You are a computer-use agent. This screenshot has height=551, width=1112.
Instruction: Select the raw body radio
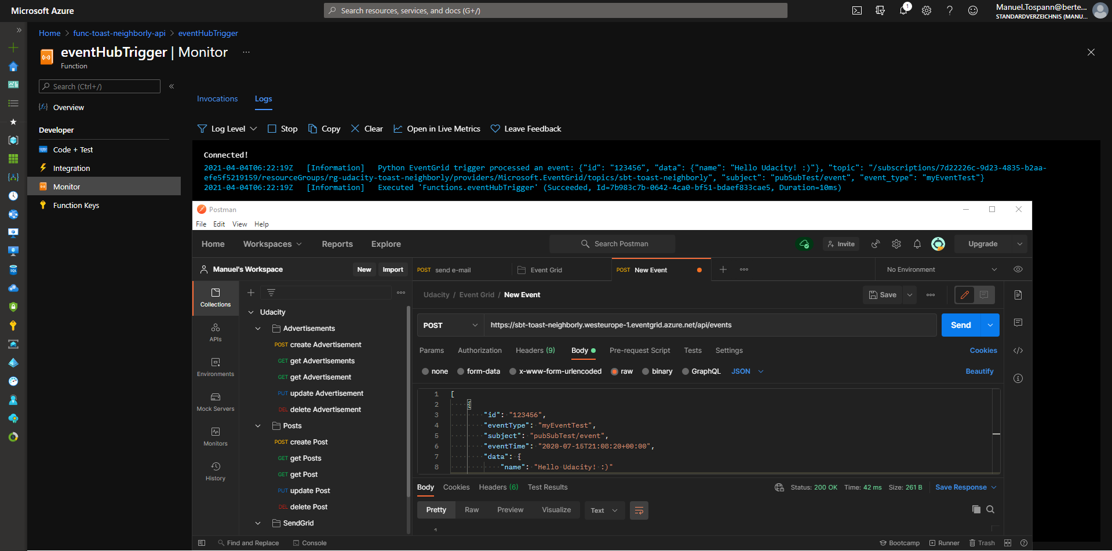tap(614, 371)
